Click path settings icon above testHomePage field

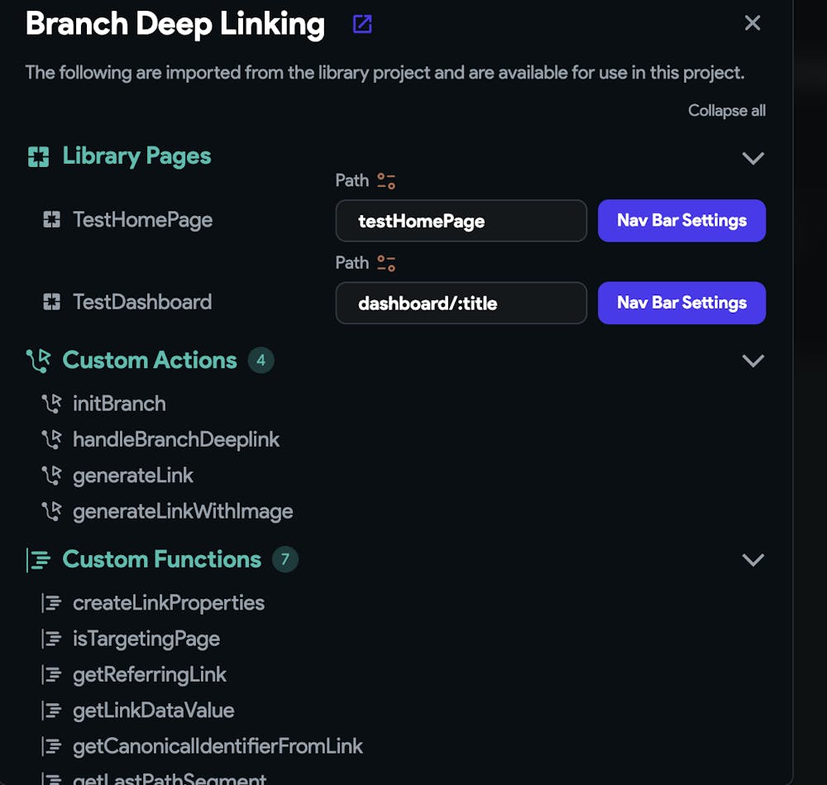pyautogui.click(x=386, y=181)
